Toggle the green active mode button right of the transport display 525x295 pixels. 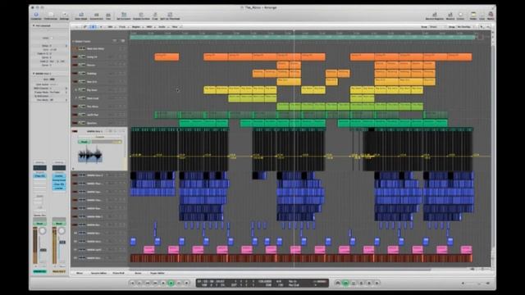[x=345, y=284]
